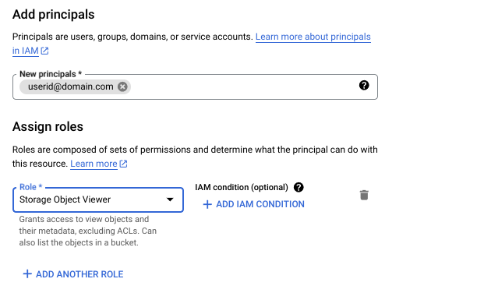Viewport: 484px width, 300px height.
Task: Follow the 'in IAM' link text
Action: pos(25,51)
